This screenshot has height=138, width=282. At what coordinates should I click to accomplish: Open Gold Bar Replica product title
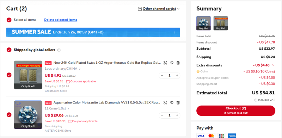107,63
